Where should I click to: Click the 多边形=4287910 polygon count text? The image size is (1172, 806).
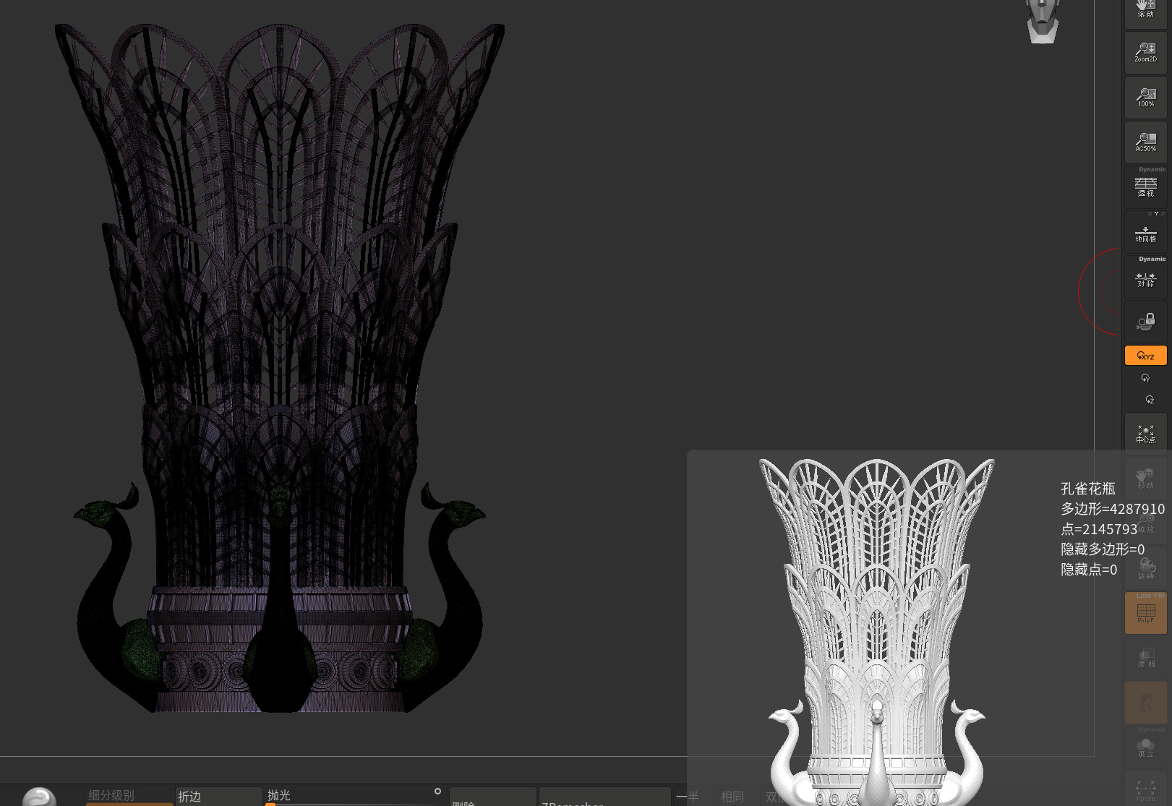[x=1113, y=509]
